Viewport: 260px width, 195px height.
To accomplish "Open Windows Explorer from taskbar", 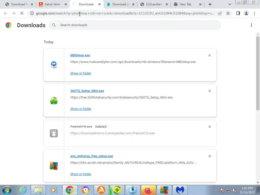I will pyautogui.click(x=38, y=190).
